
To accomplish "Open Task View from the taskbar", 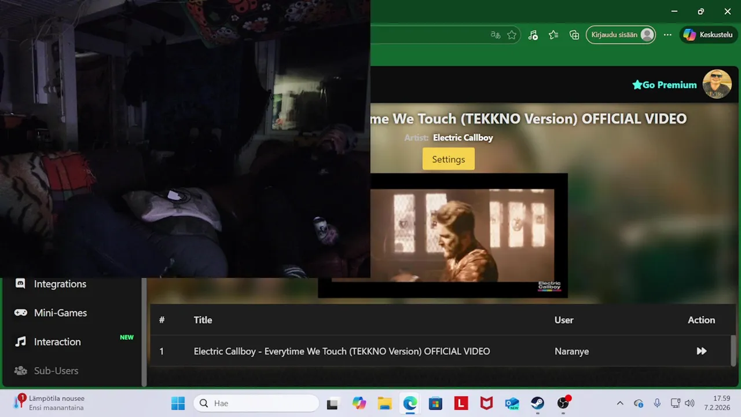I will point(332,403).
